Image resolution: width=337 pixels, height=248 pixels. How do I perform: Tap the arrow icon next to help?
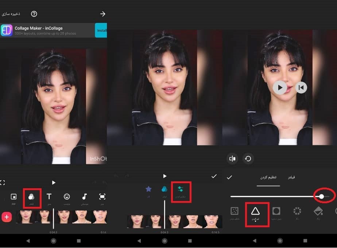point(103,14)
